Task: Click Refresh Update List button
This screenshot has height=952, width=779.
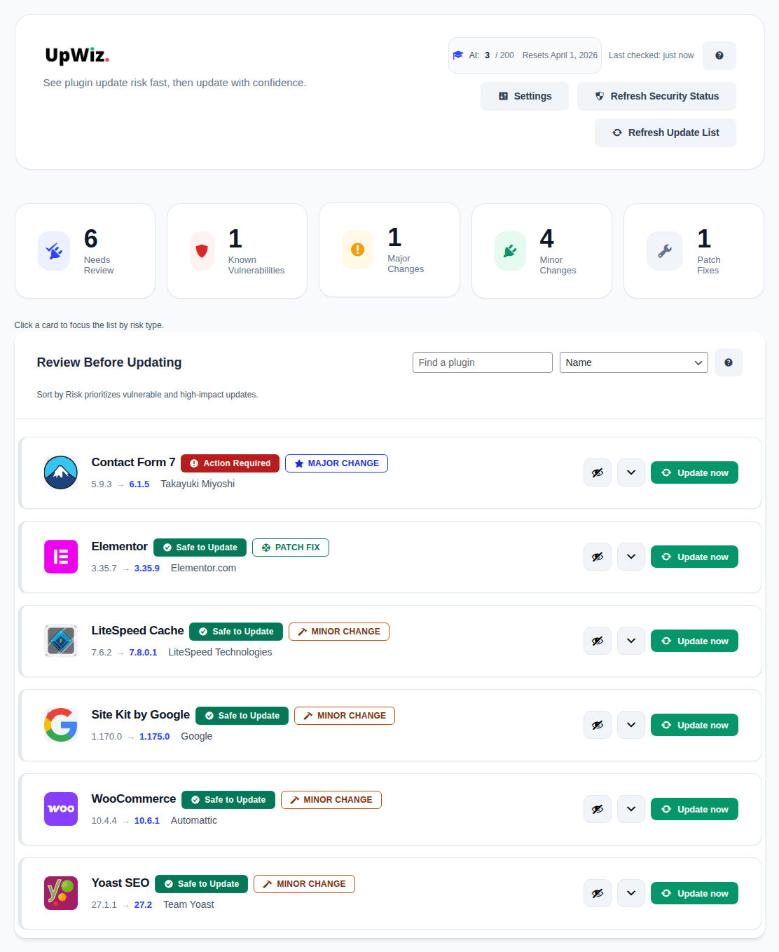Action: (666, 132)
